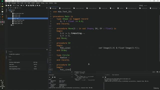
Task: Navigate forward with the right arrow icon
Action: [x=23, y=5]
